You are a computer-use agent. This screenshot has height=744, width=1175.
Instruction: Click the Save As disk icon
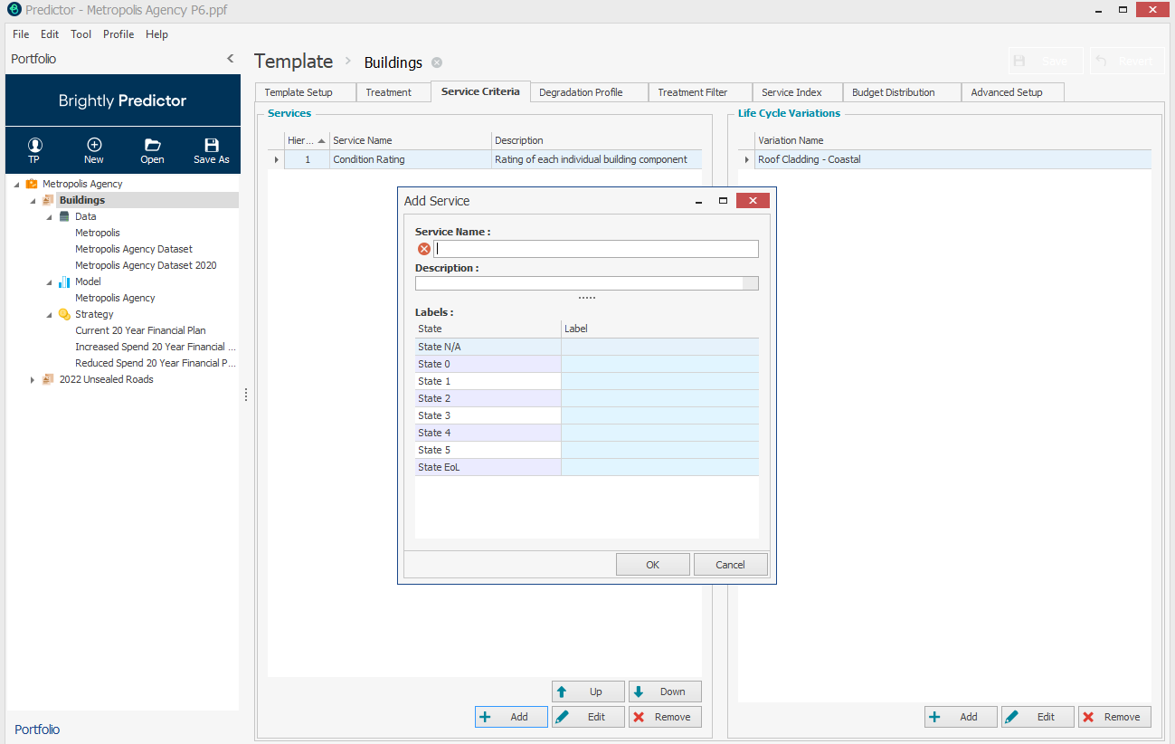tap(212, 145)
